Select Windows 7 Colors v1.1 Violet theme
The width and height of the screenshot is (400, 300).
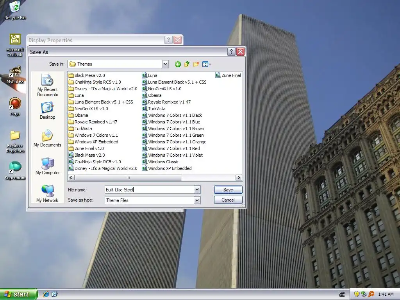click(x=173, y=155)
